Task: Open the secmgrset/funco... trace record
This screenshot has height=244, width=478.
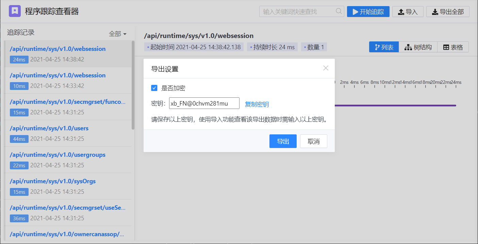Action: (x=68, y=107)
